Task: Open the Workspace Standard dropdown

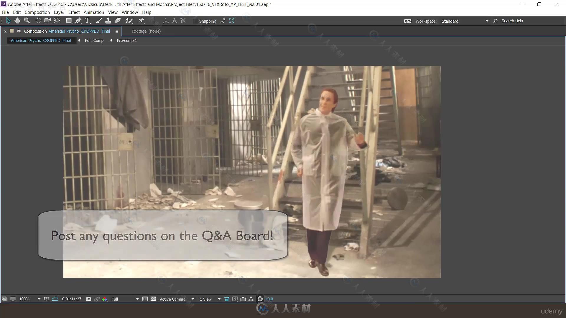Action: pos(465,21)
